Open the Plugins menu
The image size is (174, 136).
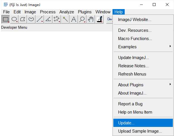[x=84, y=12]
